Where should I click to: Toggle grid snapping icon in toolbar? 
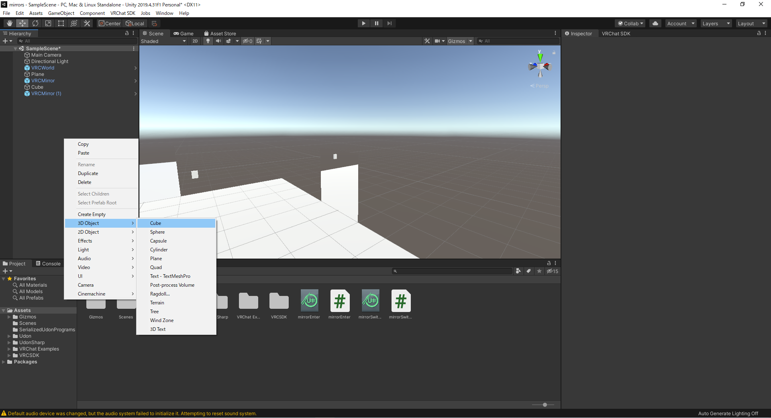(x=154, y=23)
